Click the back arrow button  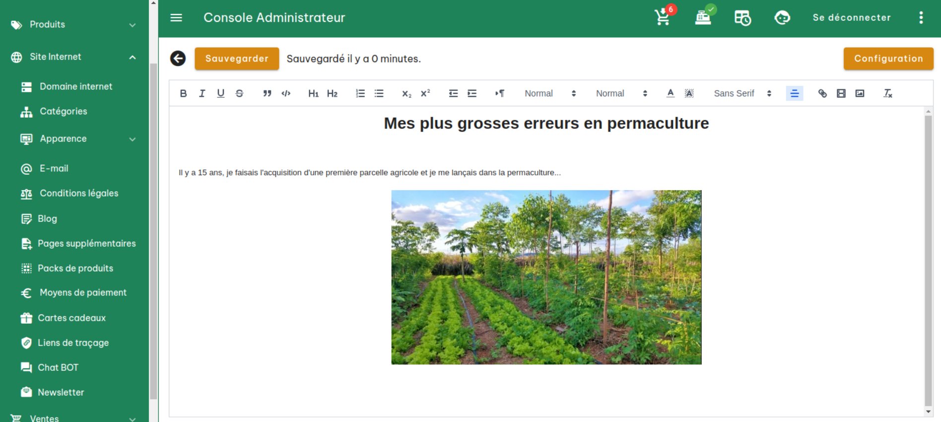click(x=178, y=59)
